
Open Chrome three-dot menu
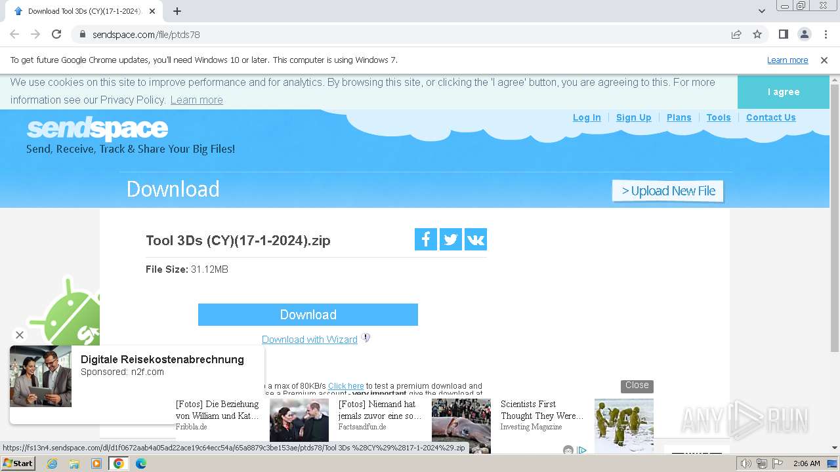click(826, 34)
